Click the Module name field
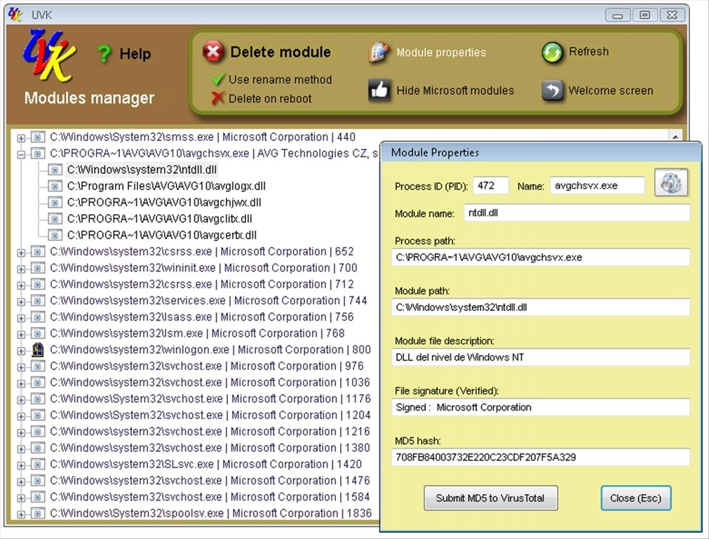Screen dimensions: 709x539 577,213
